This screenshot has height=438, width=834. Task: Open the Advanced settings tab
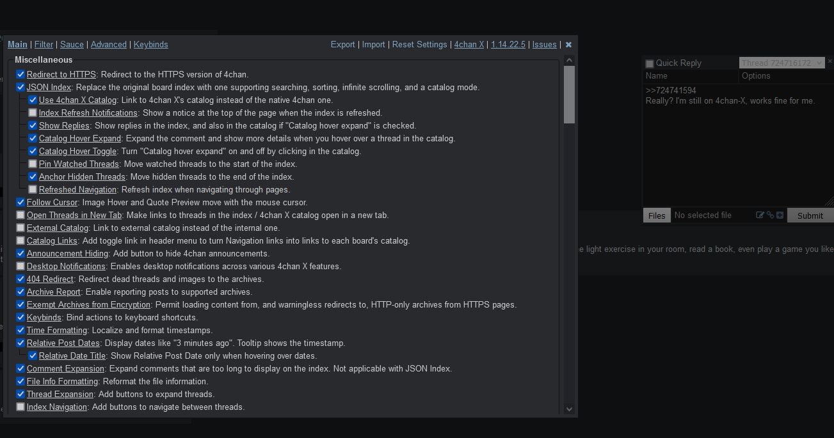pos(109,45)
